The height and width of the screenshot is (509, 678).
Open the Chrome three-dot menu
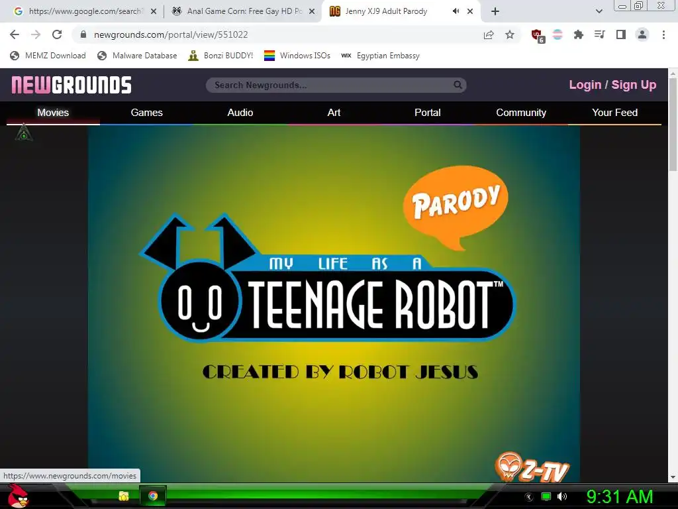tap(663, 34)
